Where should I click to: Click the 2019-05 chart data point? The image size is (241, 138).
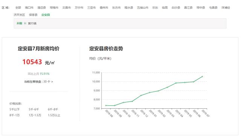click(185, 83)
